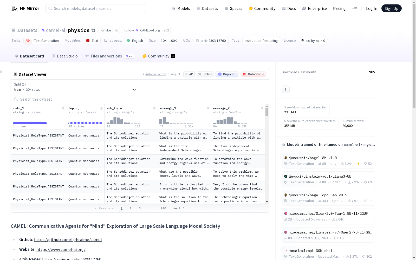Open the jondurbin/bagel-dpo-34b-v0.5 model card
Image resolution: width=416 pixels, height=260 pixels.
(x=328, y=198)
